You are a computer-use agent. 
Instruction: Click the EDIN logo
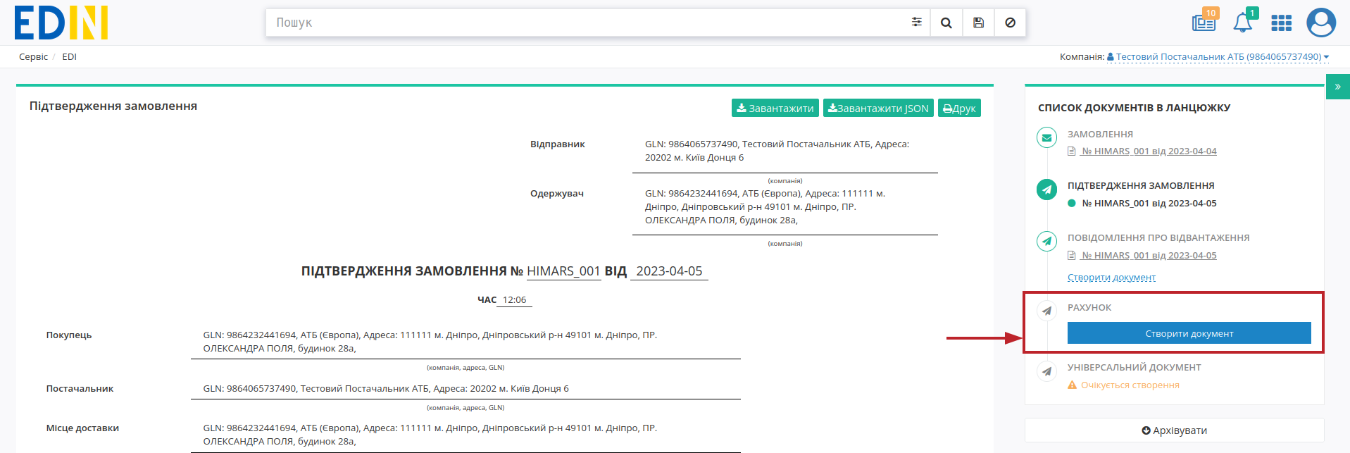pyautogui.click(x=61, y=23)
